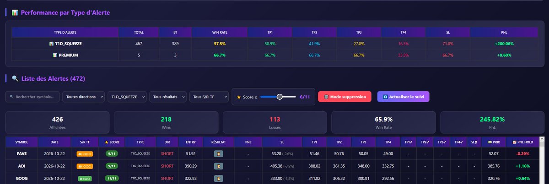
Task: Click the hourglass result icon in PAVE row
Action: pos(219,154)
